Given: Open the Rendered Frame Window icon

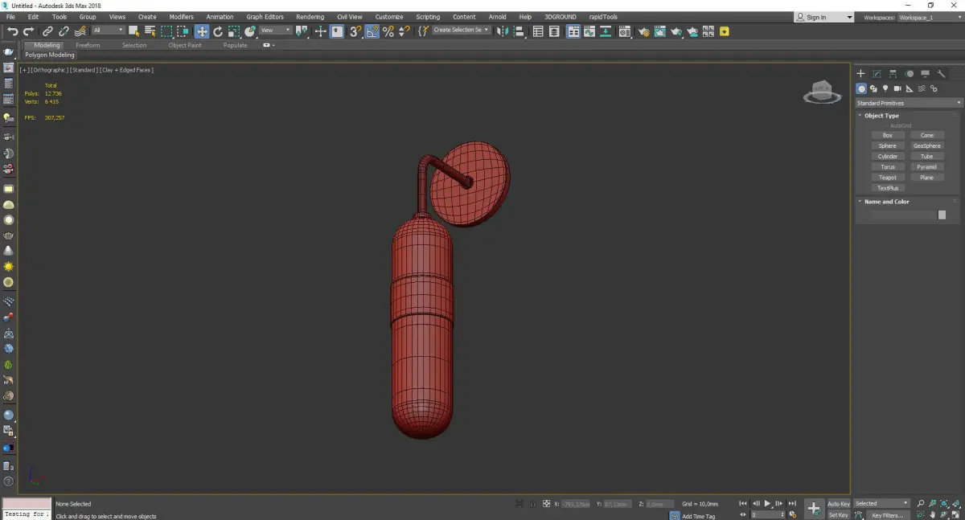Looking at the screenshot, I should (x=659, y=31).
